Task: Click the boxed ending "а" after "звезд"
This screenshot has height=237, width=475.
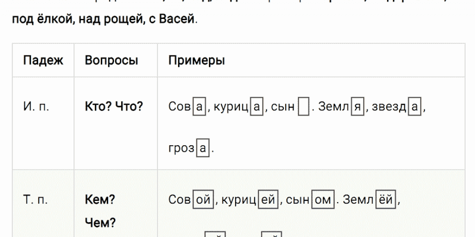Action: (416, 108)
